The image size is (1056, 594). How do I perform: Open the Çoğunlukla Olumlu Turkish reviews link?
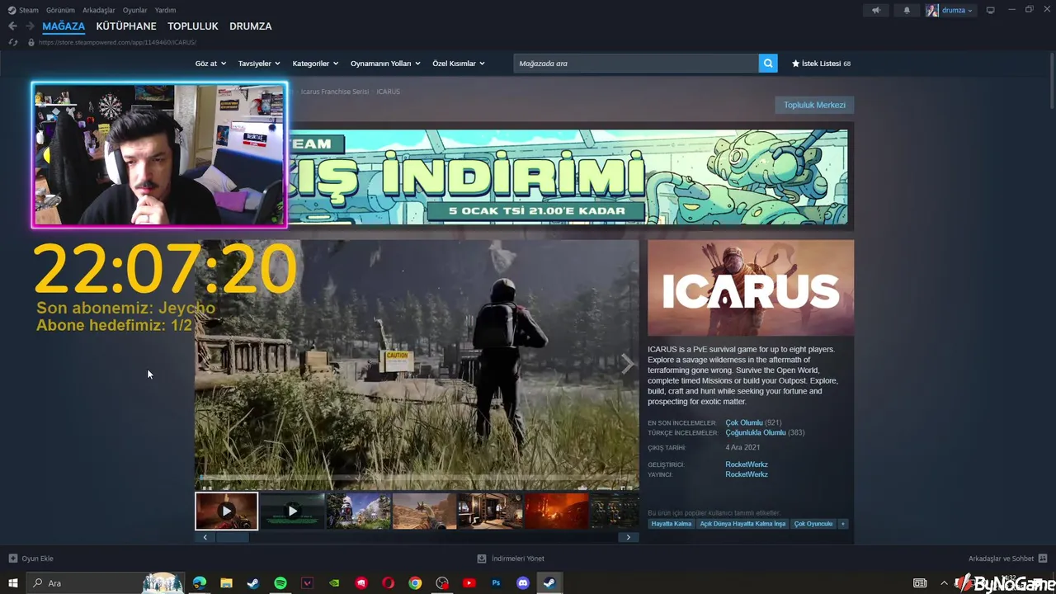[755, 432]
